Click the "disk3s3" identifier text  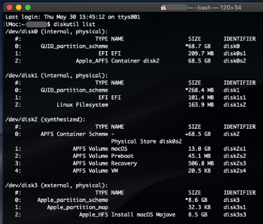[234, 214]
